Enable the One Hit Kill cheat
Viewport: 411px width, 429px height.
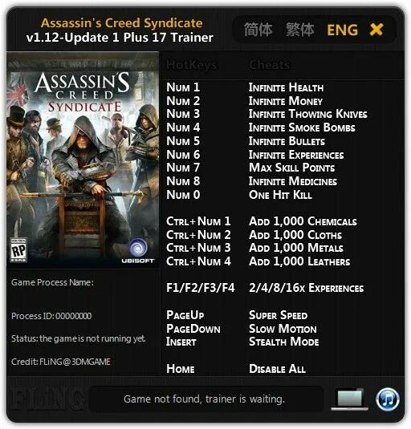(x=280, y=195)
